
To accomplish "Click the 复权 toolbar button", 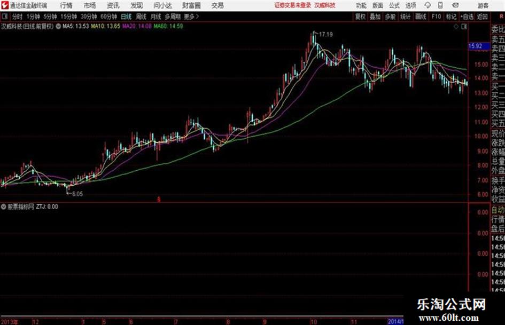I will [x=360, y=17].
